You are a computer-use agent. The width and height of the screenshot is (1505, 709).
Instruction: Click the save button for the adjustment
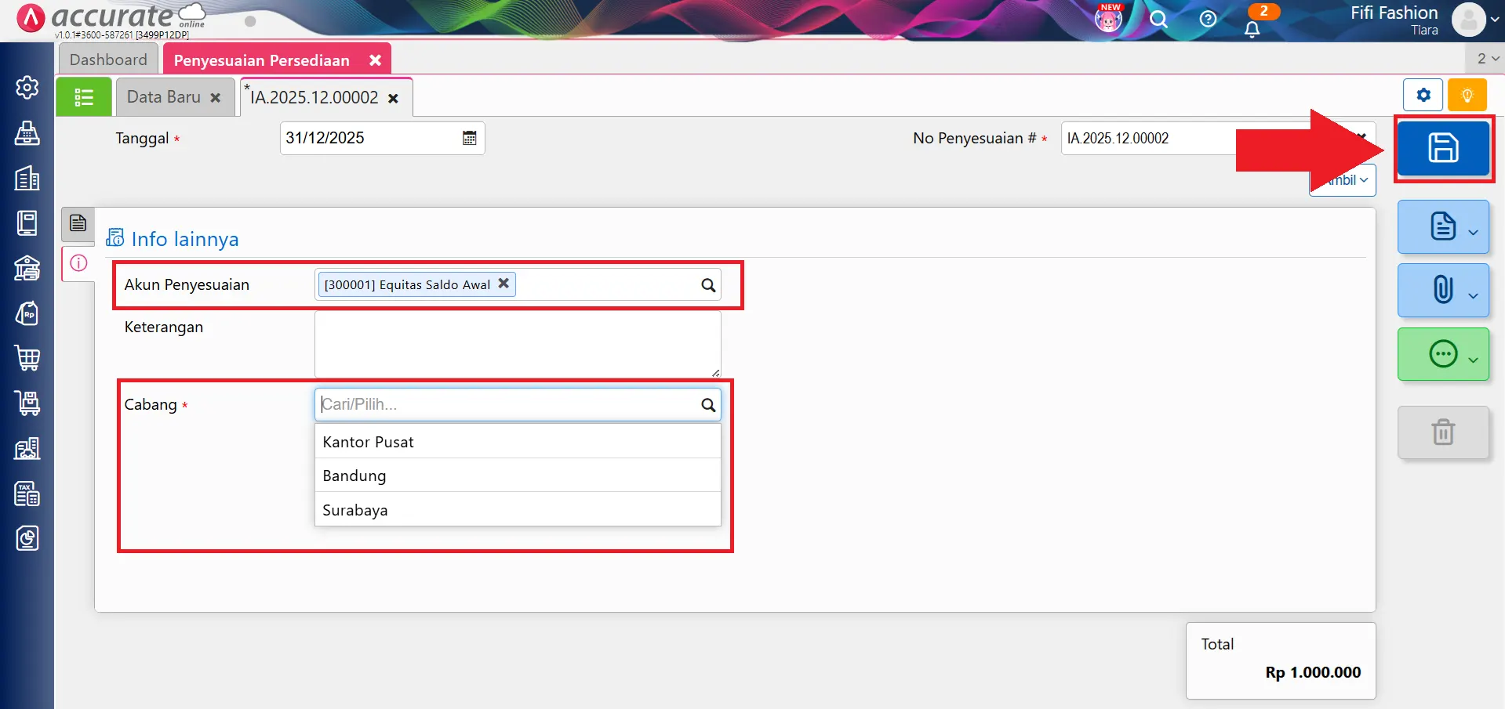(1444, 149)
